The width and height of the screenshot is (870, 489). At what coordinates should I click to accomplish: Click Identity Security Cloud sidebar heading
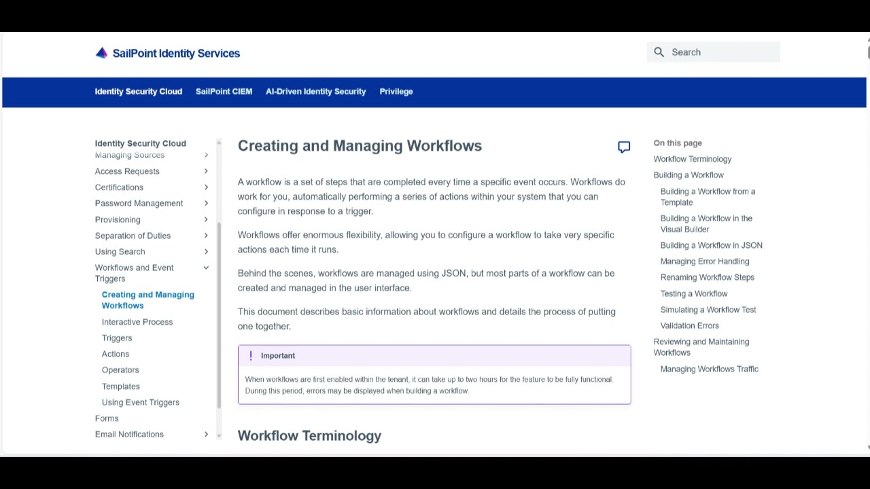click(x=140, y=143)
